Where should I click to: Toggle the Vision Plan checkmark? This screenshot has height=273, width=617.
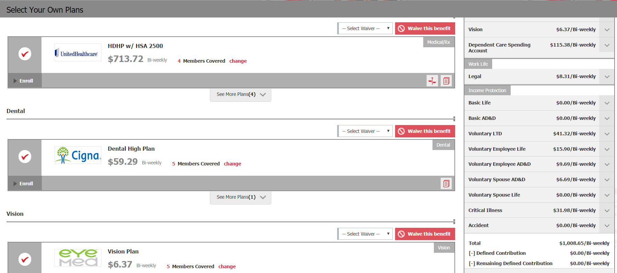coord(25,259)
